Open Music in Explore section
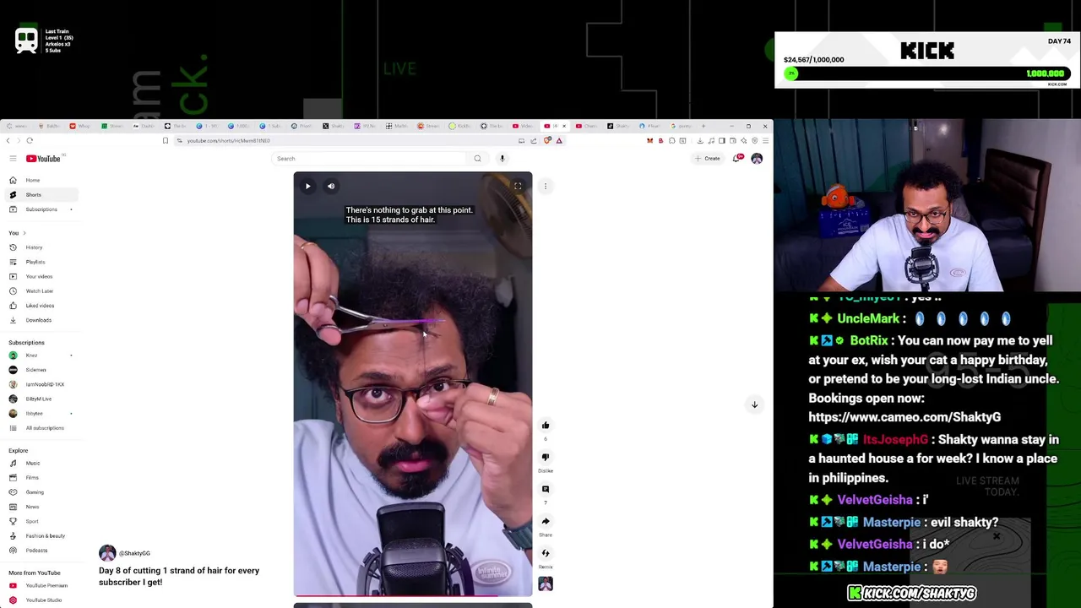The height and width of the screenshot is (608, 1081). [40, 464]
